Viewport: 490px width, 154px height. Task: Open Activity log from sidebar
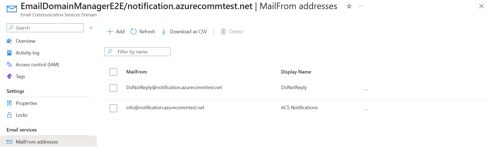(27, 53)
